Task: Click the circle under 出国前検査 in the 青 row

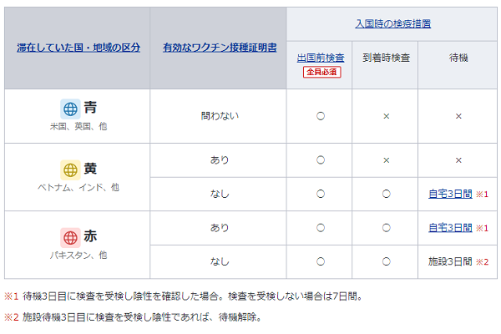Action: point(321,116)
